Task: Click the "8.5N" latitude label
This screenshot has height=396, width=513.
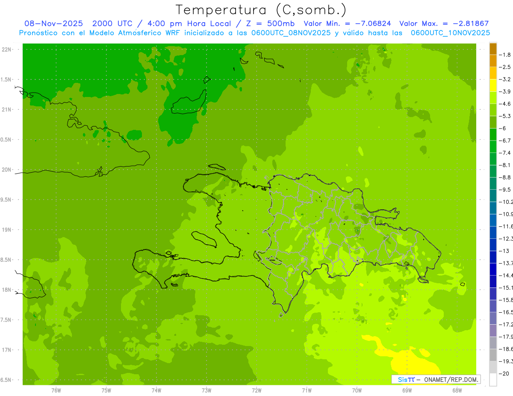Action: pyautogui.click(x=6, y=260)
